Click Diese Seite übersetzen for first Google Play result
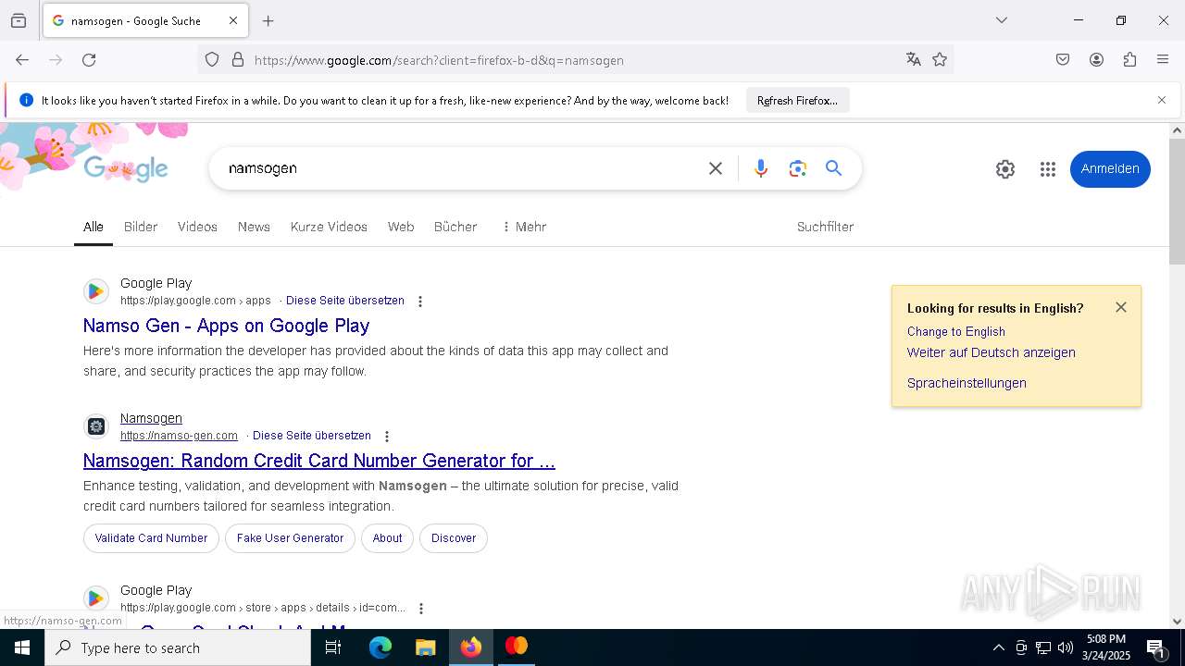Screen dimensions: 1185x666 pyautogui.click(x=345, y=301)
